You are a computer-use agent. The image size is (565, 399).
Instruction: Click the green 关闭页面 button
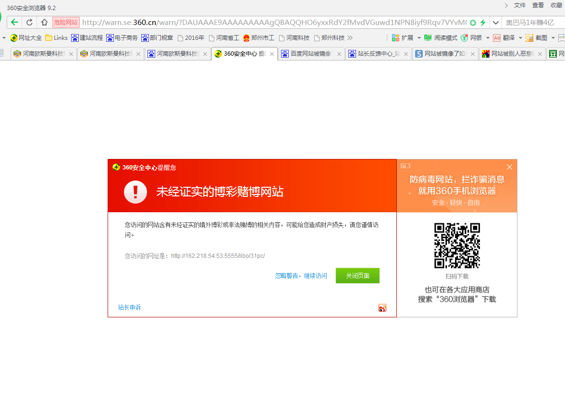point(357,276)
